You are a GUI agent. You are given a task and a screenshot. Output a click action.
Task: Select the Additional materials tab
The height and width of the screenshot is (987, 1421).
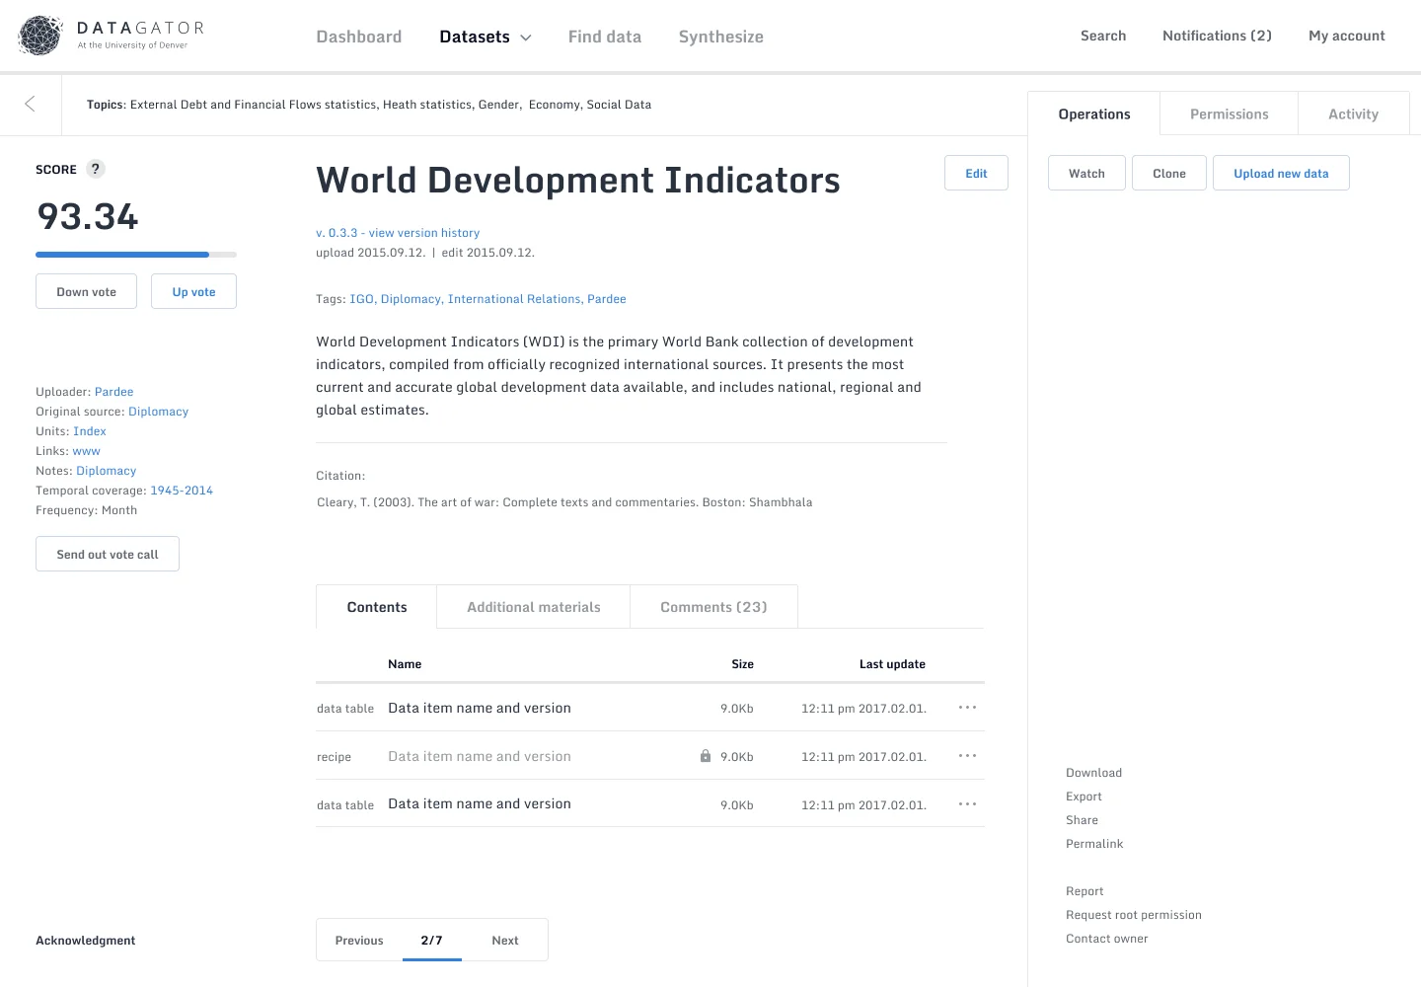pos(533,607)
